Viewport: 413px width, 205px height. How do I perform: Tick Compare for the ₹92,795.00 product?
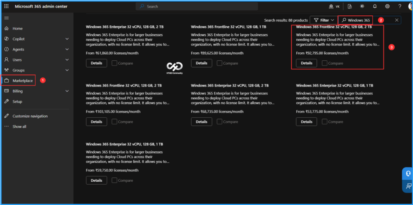(325, 63)
